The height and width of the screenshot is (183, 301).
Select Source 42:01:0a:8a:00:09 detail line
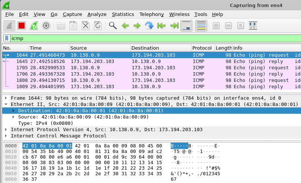(83, 117)
